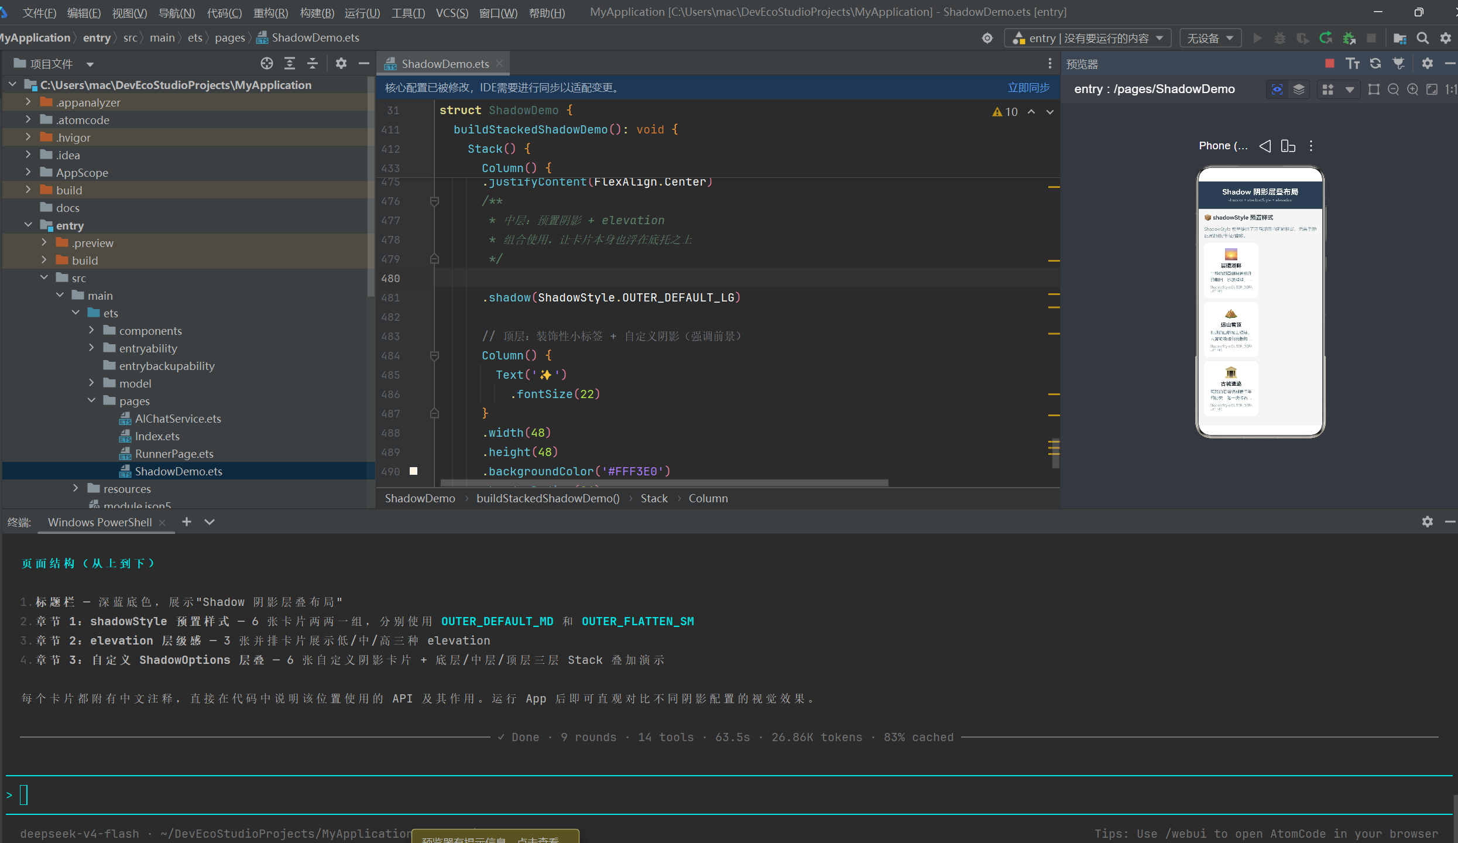Open the terminal tabs chevron dropdown
The height and width of the screenshot is (843, 1458).
pyautogui.click(x=210, y=522)
